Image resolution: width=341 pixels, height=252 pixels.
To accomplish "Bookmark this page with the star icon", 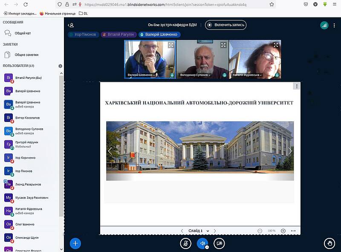I will (272, 4).
